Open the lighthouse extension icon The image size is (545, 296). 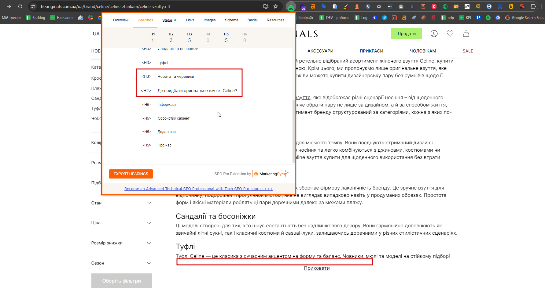357,6
